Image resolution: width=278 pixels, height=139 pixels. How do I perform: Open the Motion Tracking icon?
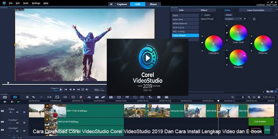click(103, 97)
